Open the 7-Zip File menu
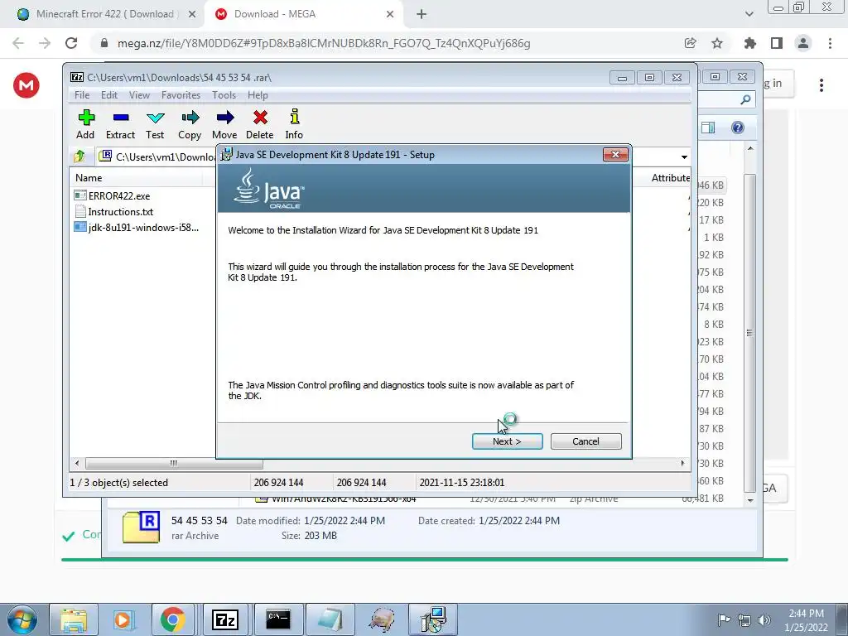Viewport: 848px width, 636px height. (82, 95)
